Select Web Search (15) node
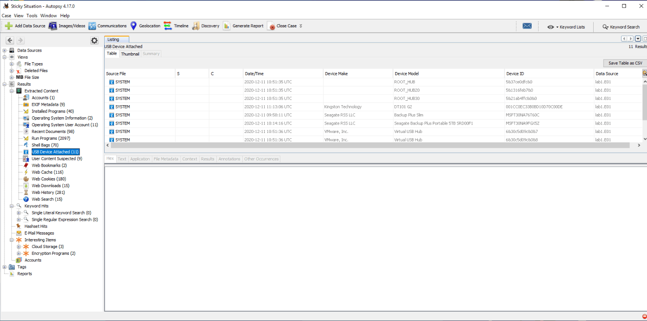 click(47, 199)
